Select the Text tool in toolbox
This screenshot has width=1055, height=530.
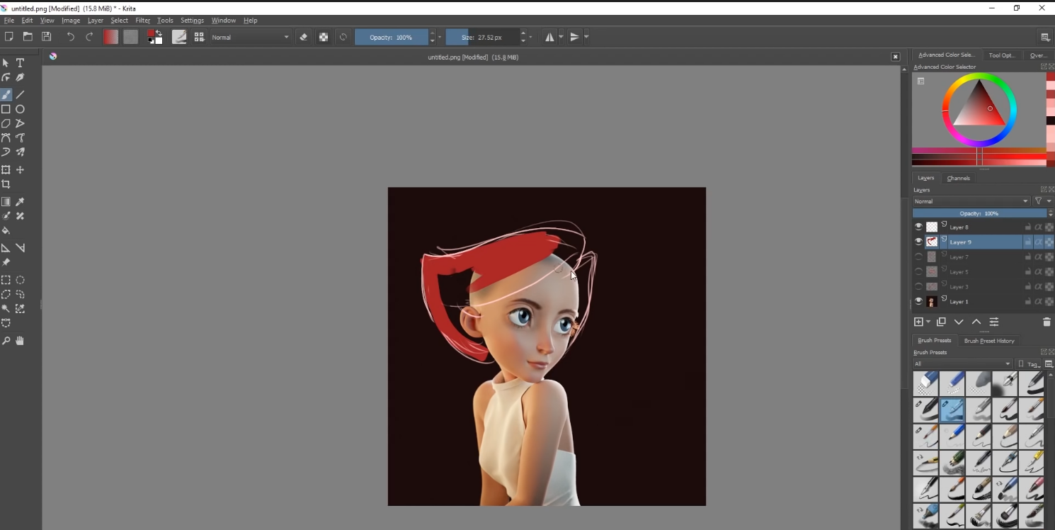(20, 63)
